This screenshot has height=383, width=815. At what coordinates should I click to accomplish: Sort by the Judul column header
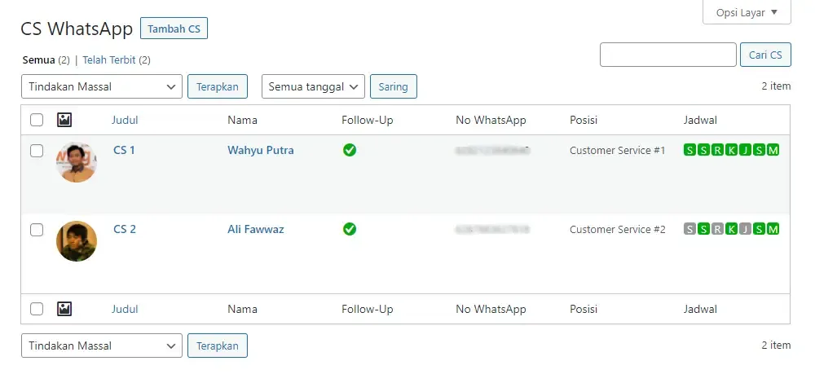pos(125,120)
